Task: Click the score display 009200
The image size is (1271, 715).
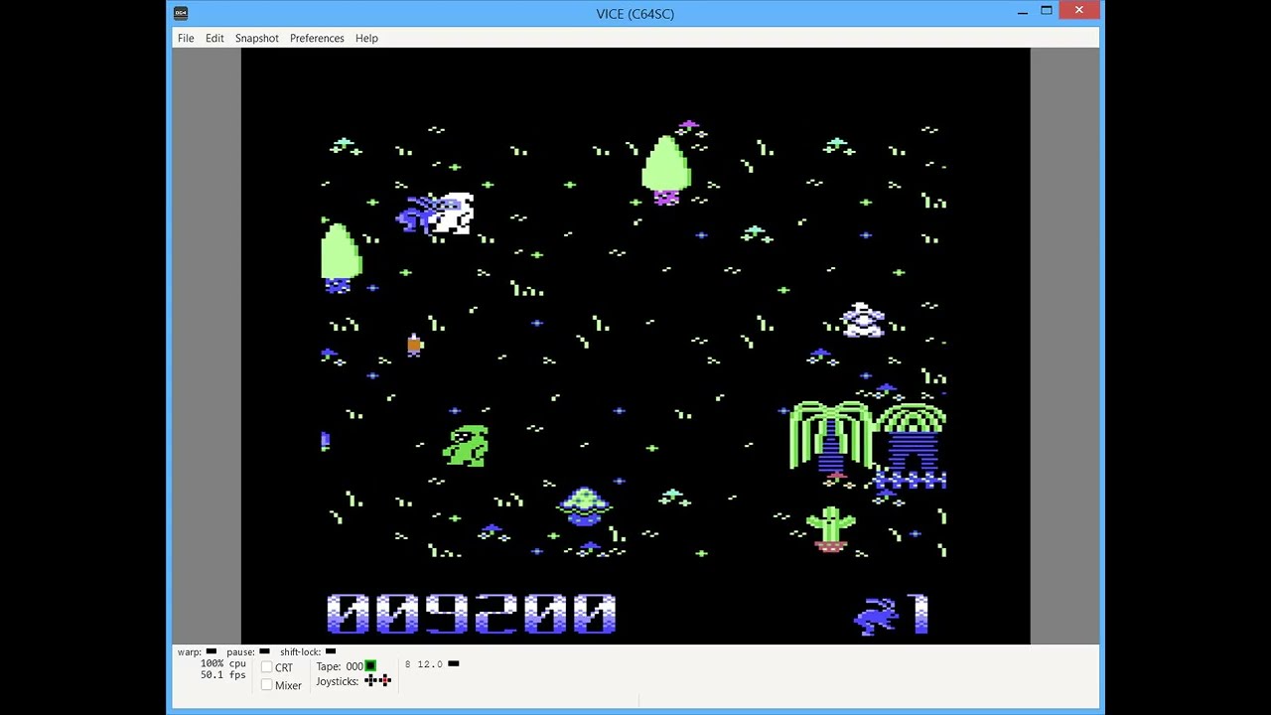Action: coord(472,614)
